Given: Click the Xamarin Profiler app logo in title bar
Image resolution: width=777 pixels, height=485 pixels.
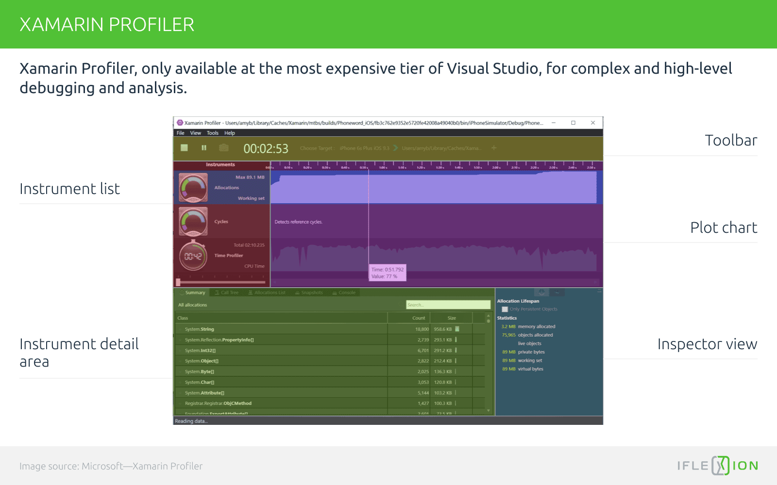Looking at the screenshot, I should tap(180, 123).
